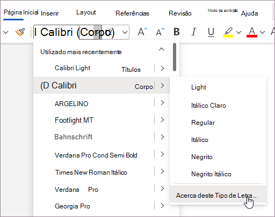Expand Calibri Corpo styles submenu arrow
This screenshot has width=275, height=217.
[162, 85]
